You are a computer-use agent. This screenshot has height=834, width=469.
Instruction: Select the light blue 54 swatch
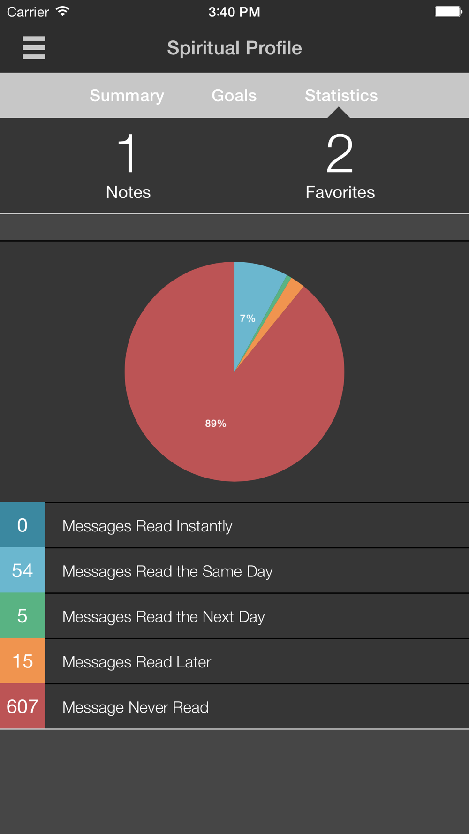pos(23,570)
